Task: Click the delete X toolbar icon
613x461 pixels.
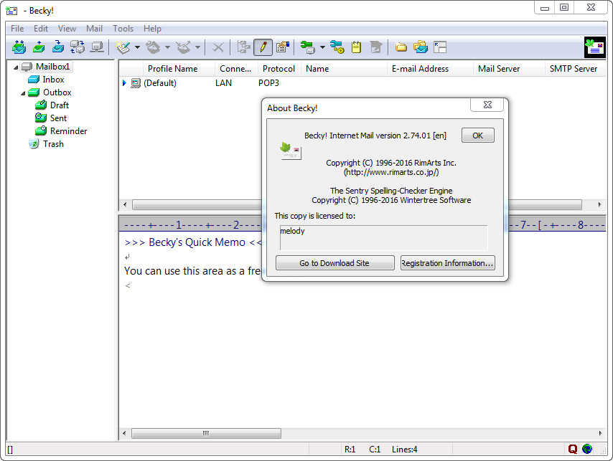Action: click(x=217, y=47)
